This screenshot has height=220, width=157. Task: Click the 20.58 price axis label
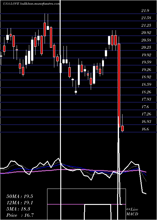tap(146, 40)
